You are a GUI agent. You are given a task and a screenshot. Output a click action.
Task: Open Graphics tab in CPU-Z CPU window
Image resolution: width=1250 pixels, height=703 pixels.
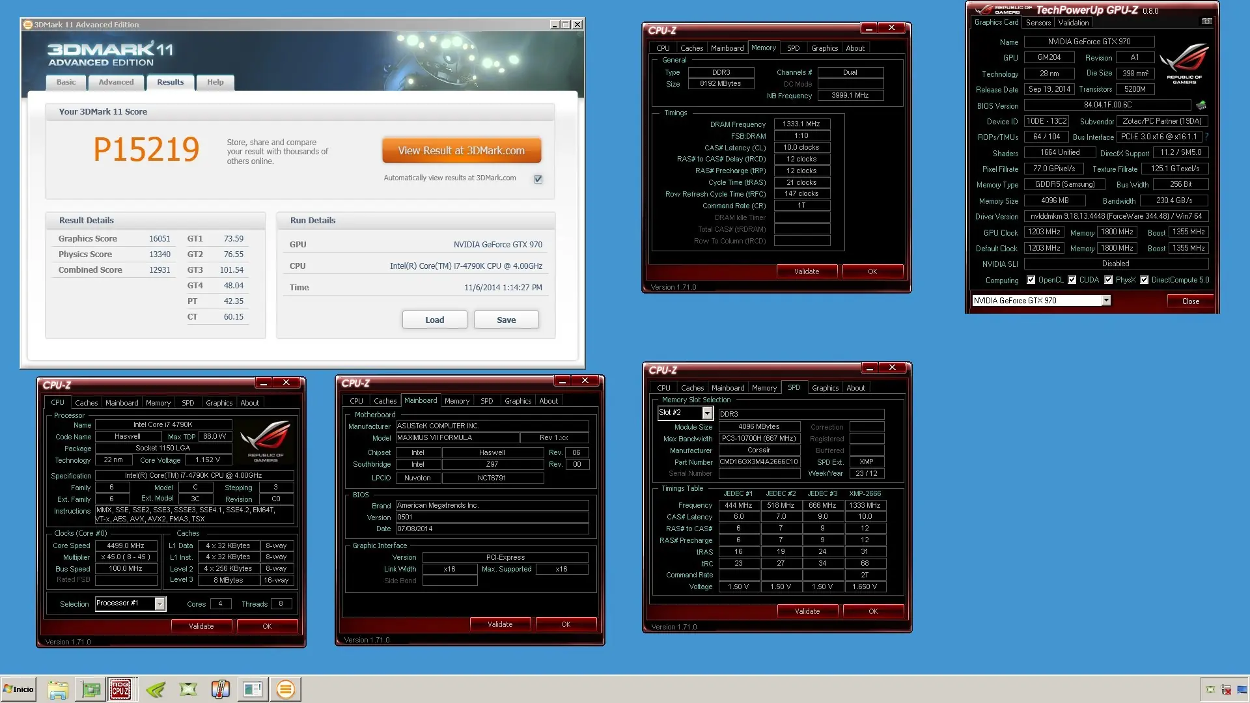pos(219,403)
